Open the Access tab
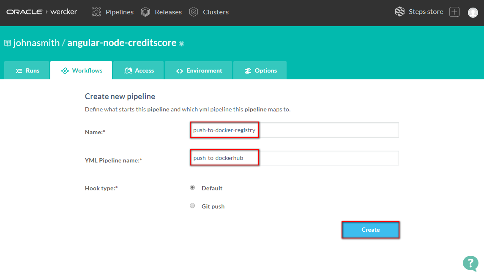The width and height of the screenshot is (484, 276). [139, 70]
